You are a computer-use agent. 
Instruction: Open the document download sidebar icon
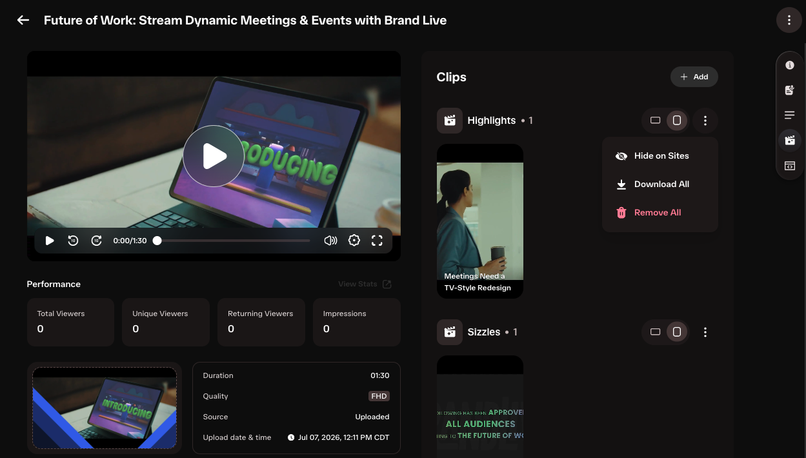[789, 90]
